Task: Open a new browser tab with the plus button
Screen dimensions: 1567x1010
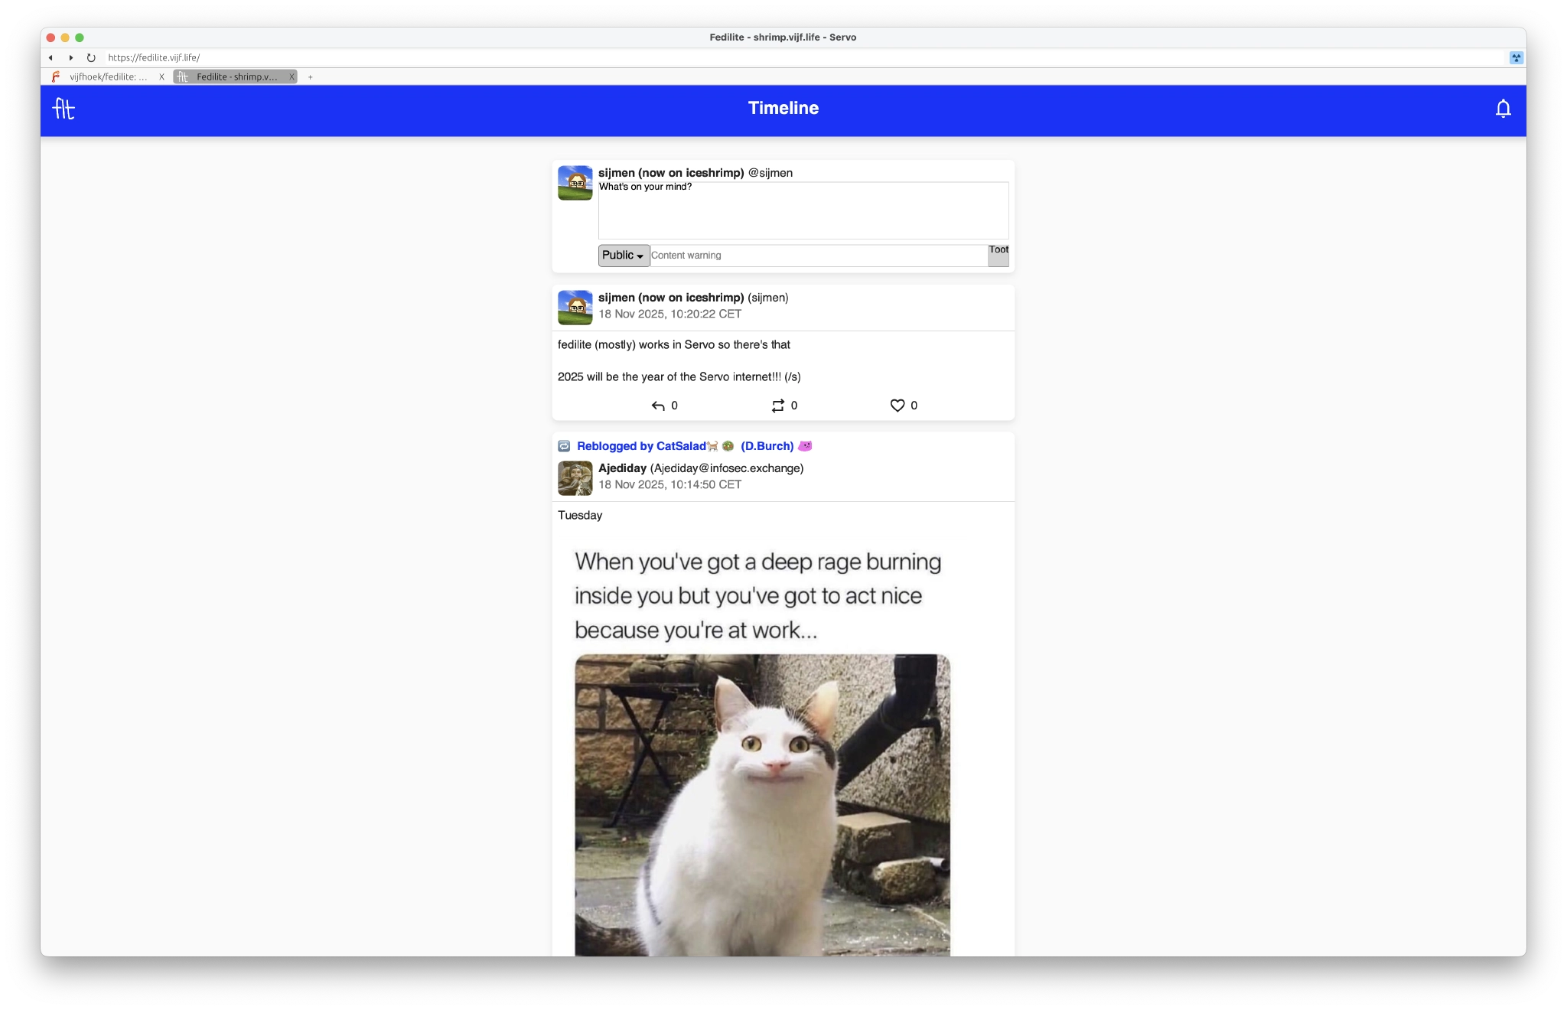Action: click(311, 77)
